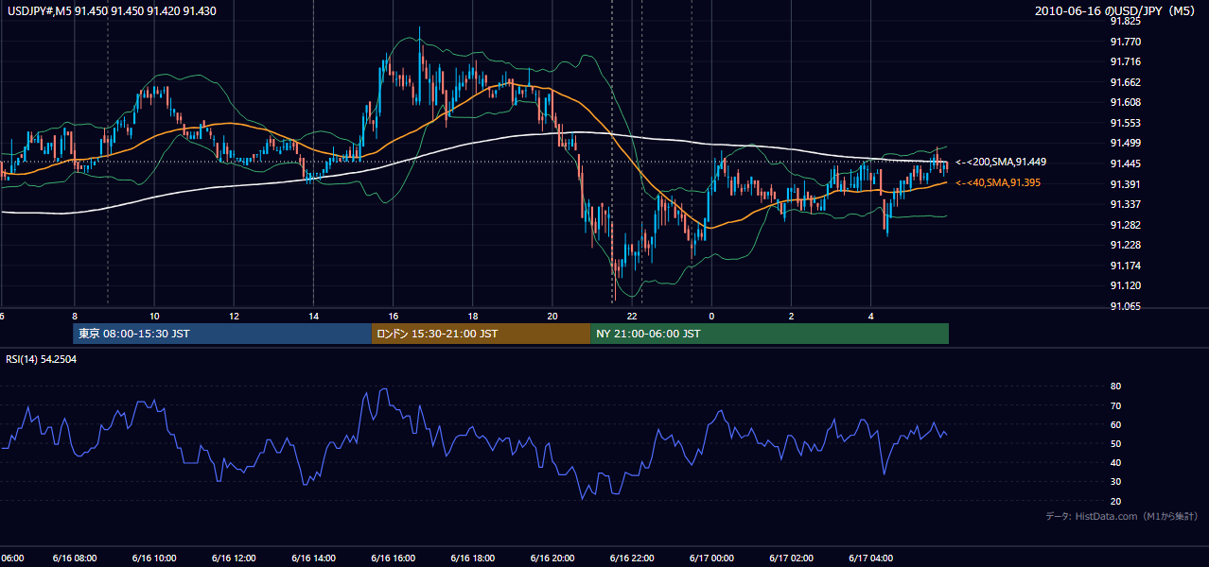The height and width of the screenshot is (567, 1209).
Task: Click RSI scale value 70
Action: [x=1116, y=405]
